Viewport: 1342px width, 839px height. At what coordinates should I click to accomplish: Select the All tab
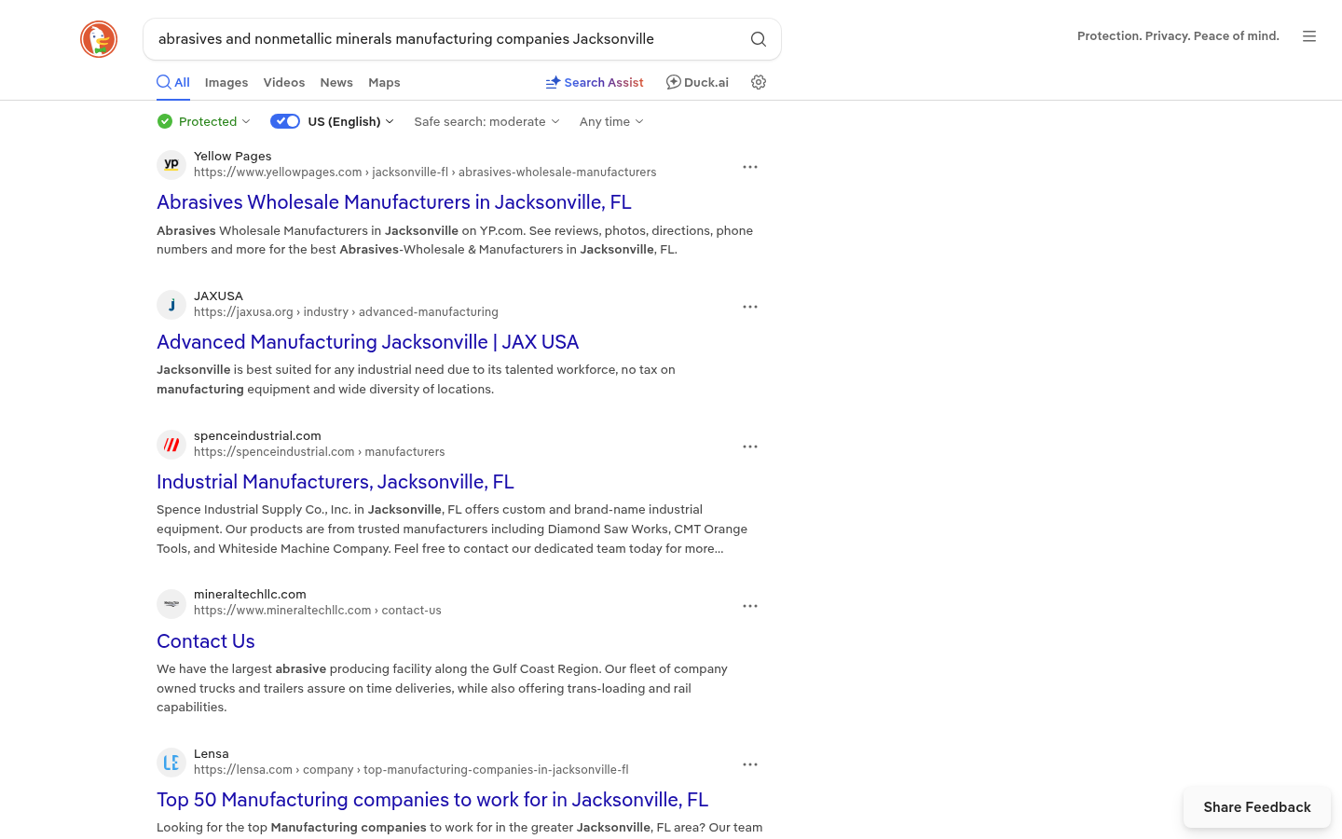pos(173,82)
